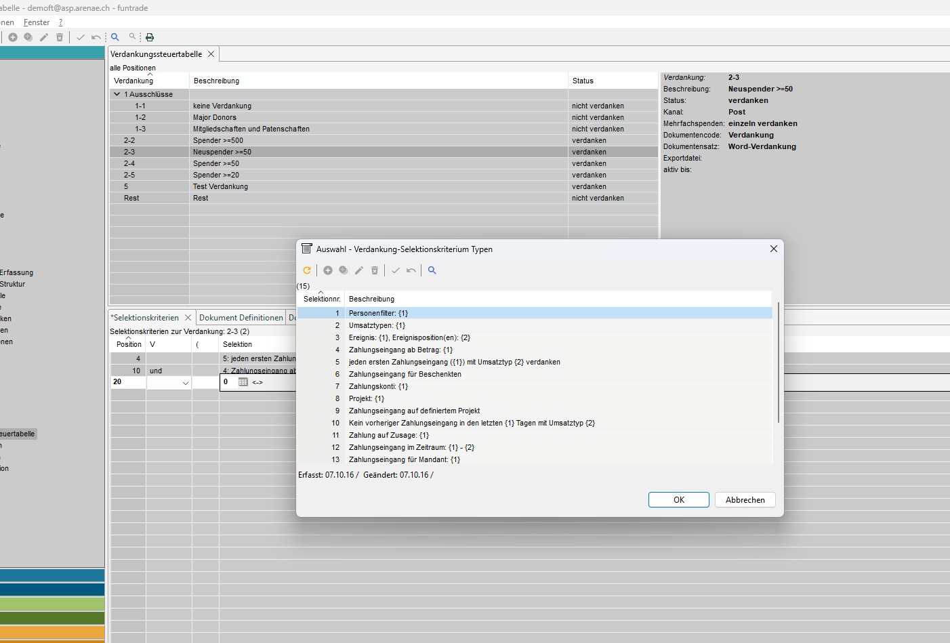This screenshot has width=950, height=643.
Task: Click the add record icon in the dialog toolbar
Action: pos(328,270)
